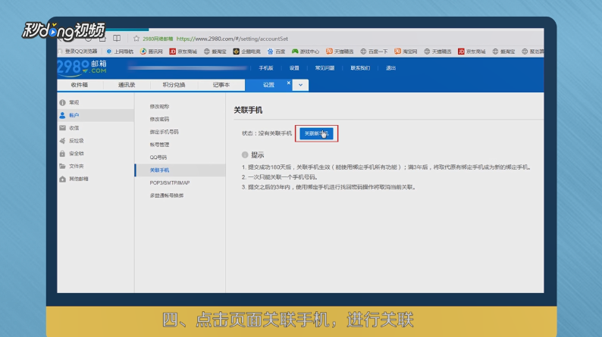
Task: Click the blue 关联新手机 button
Action: point(316,133)
